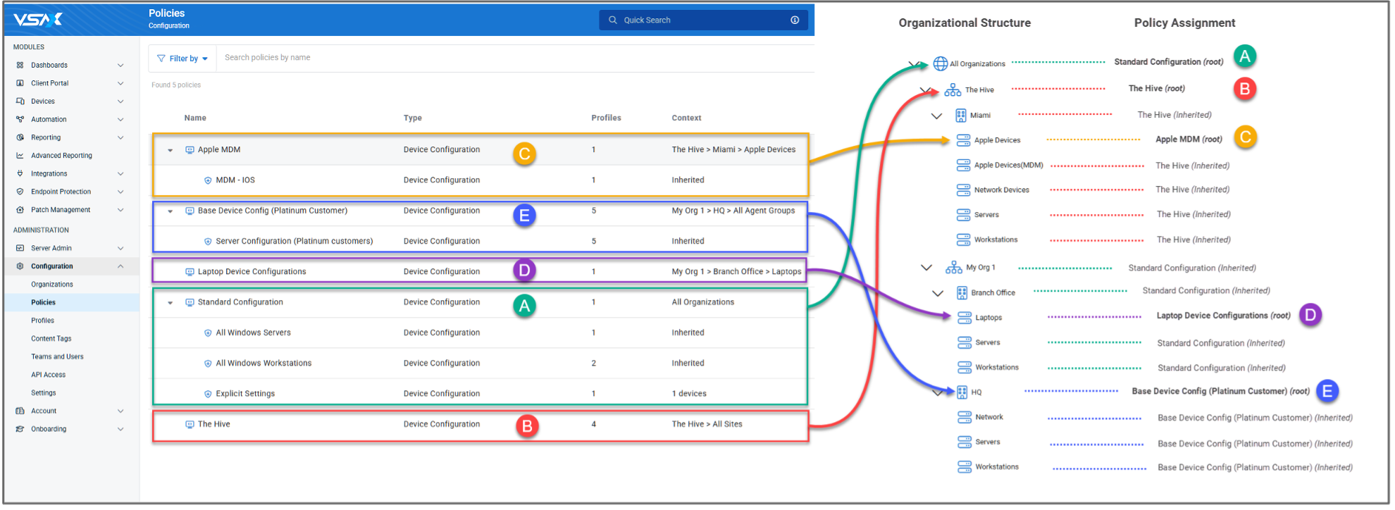This screenshot has width=1395, height=510.
Task: Click the MDM - IOS profile icon
Action: [x=208, y=180]
